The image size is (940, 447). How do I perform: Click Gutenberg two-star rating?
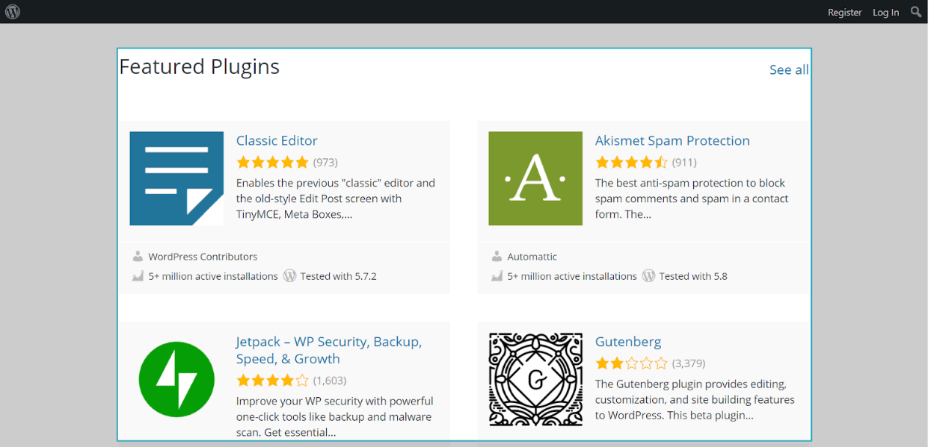point(631,363)
